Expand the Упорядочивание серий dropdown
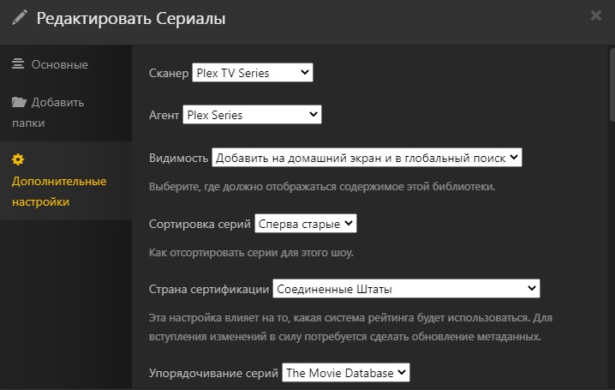 [346, 373]
